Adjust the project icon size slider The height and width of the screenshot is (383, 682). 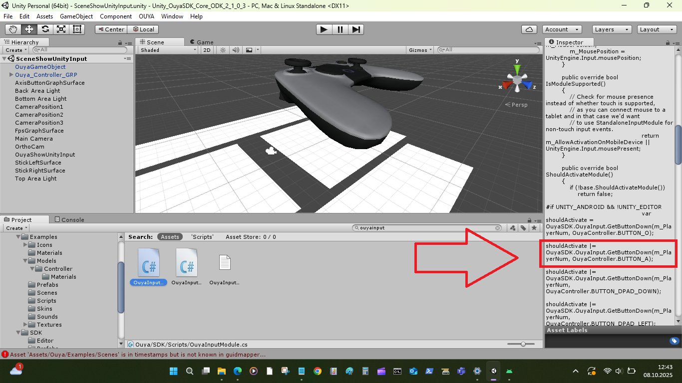(523, 344)
